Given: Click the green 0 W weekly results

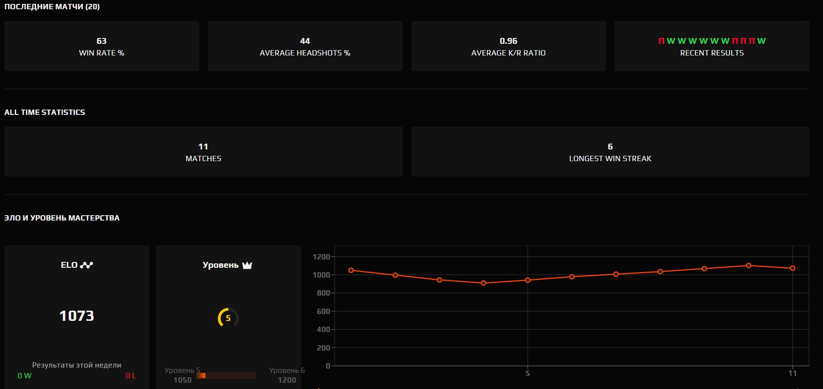Looking at the screenshot, I should (x=24, y=375).
